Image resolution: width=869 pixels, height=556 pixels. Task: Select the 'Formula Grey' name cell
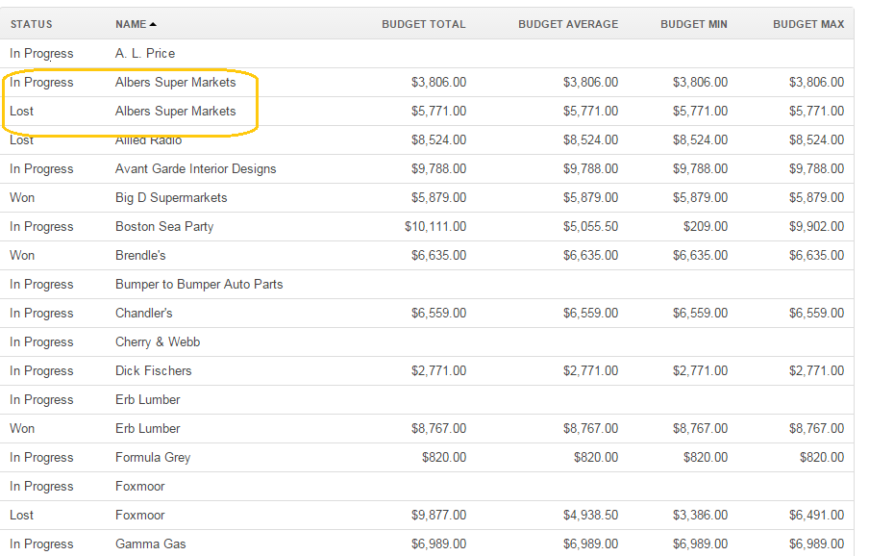point(153,457)
